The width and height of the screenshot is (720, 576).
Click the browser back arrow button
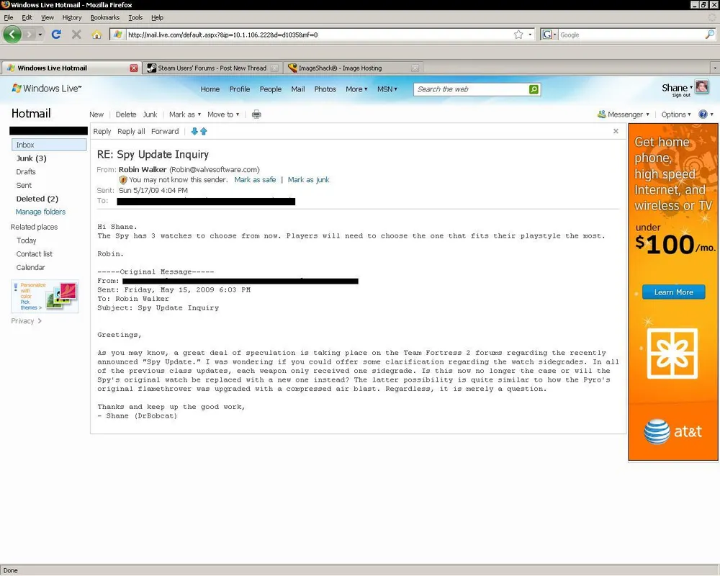12,34
